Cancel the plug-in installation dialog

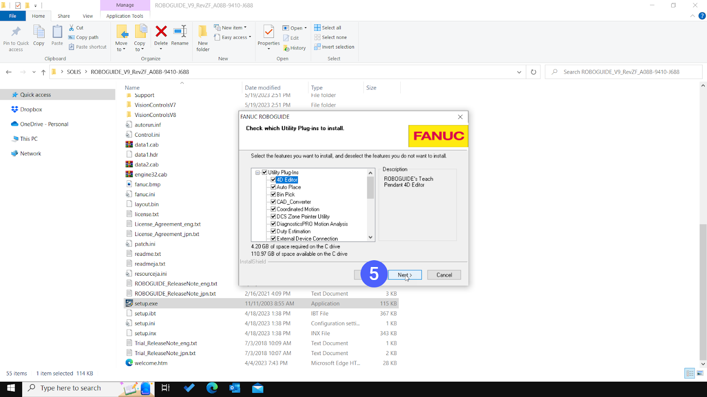[444, 274]
